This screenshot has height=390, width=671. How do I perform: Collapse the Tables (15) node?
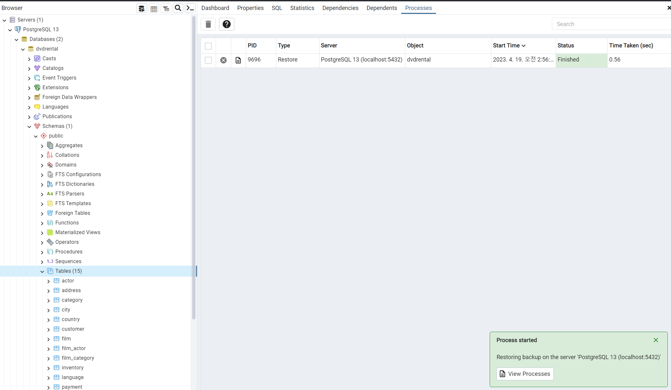click(42, 271)
